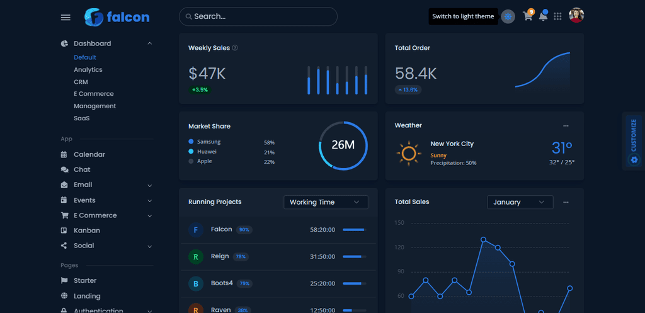Open the E Commerce dashboard sub-item
The width and height of the screenshot is (645, 313).
(94, 94)
